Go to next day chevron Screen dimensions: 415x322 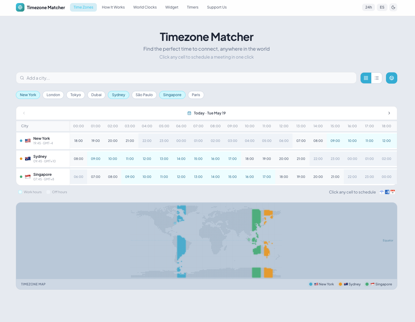click(389, 113)
